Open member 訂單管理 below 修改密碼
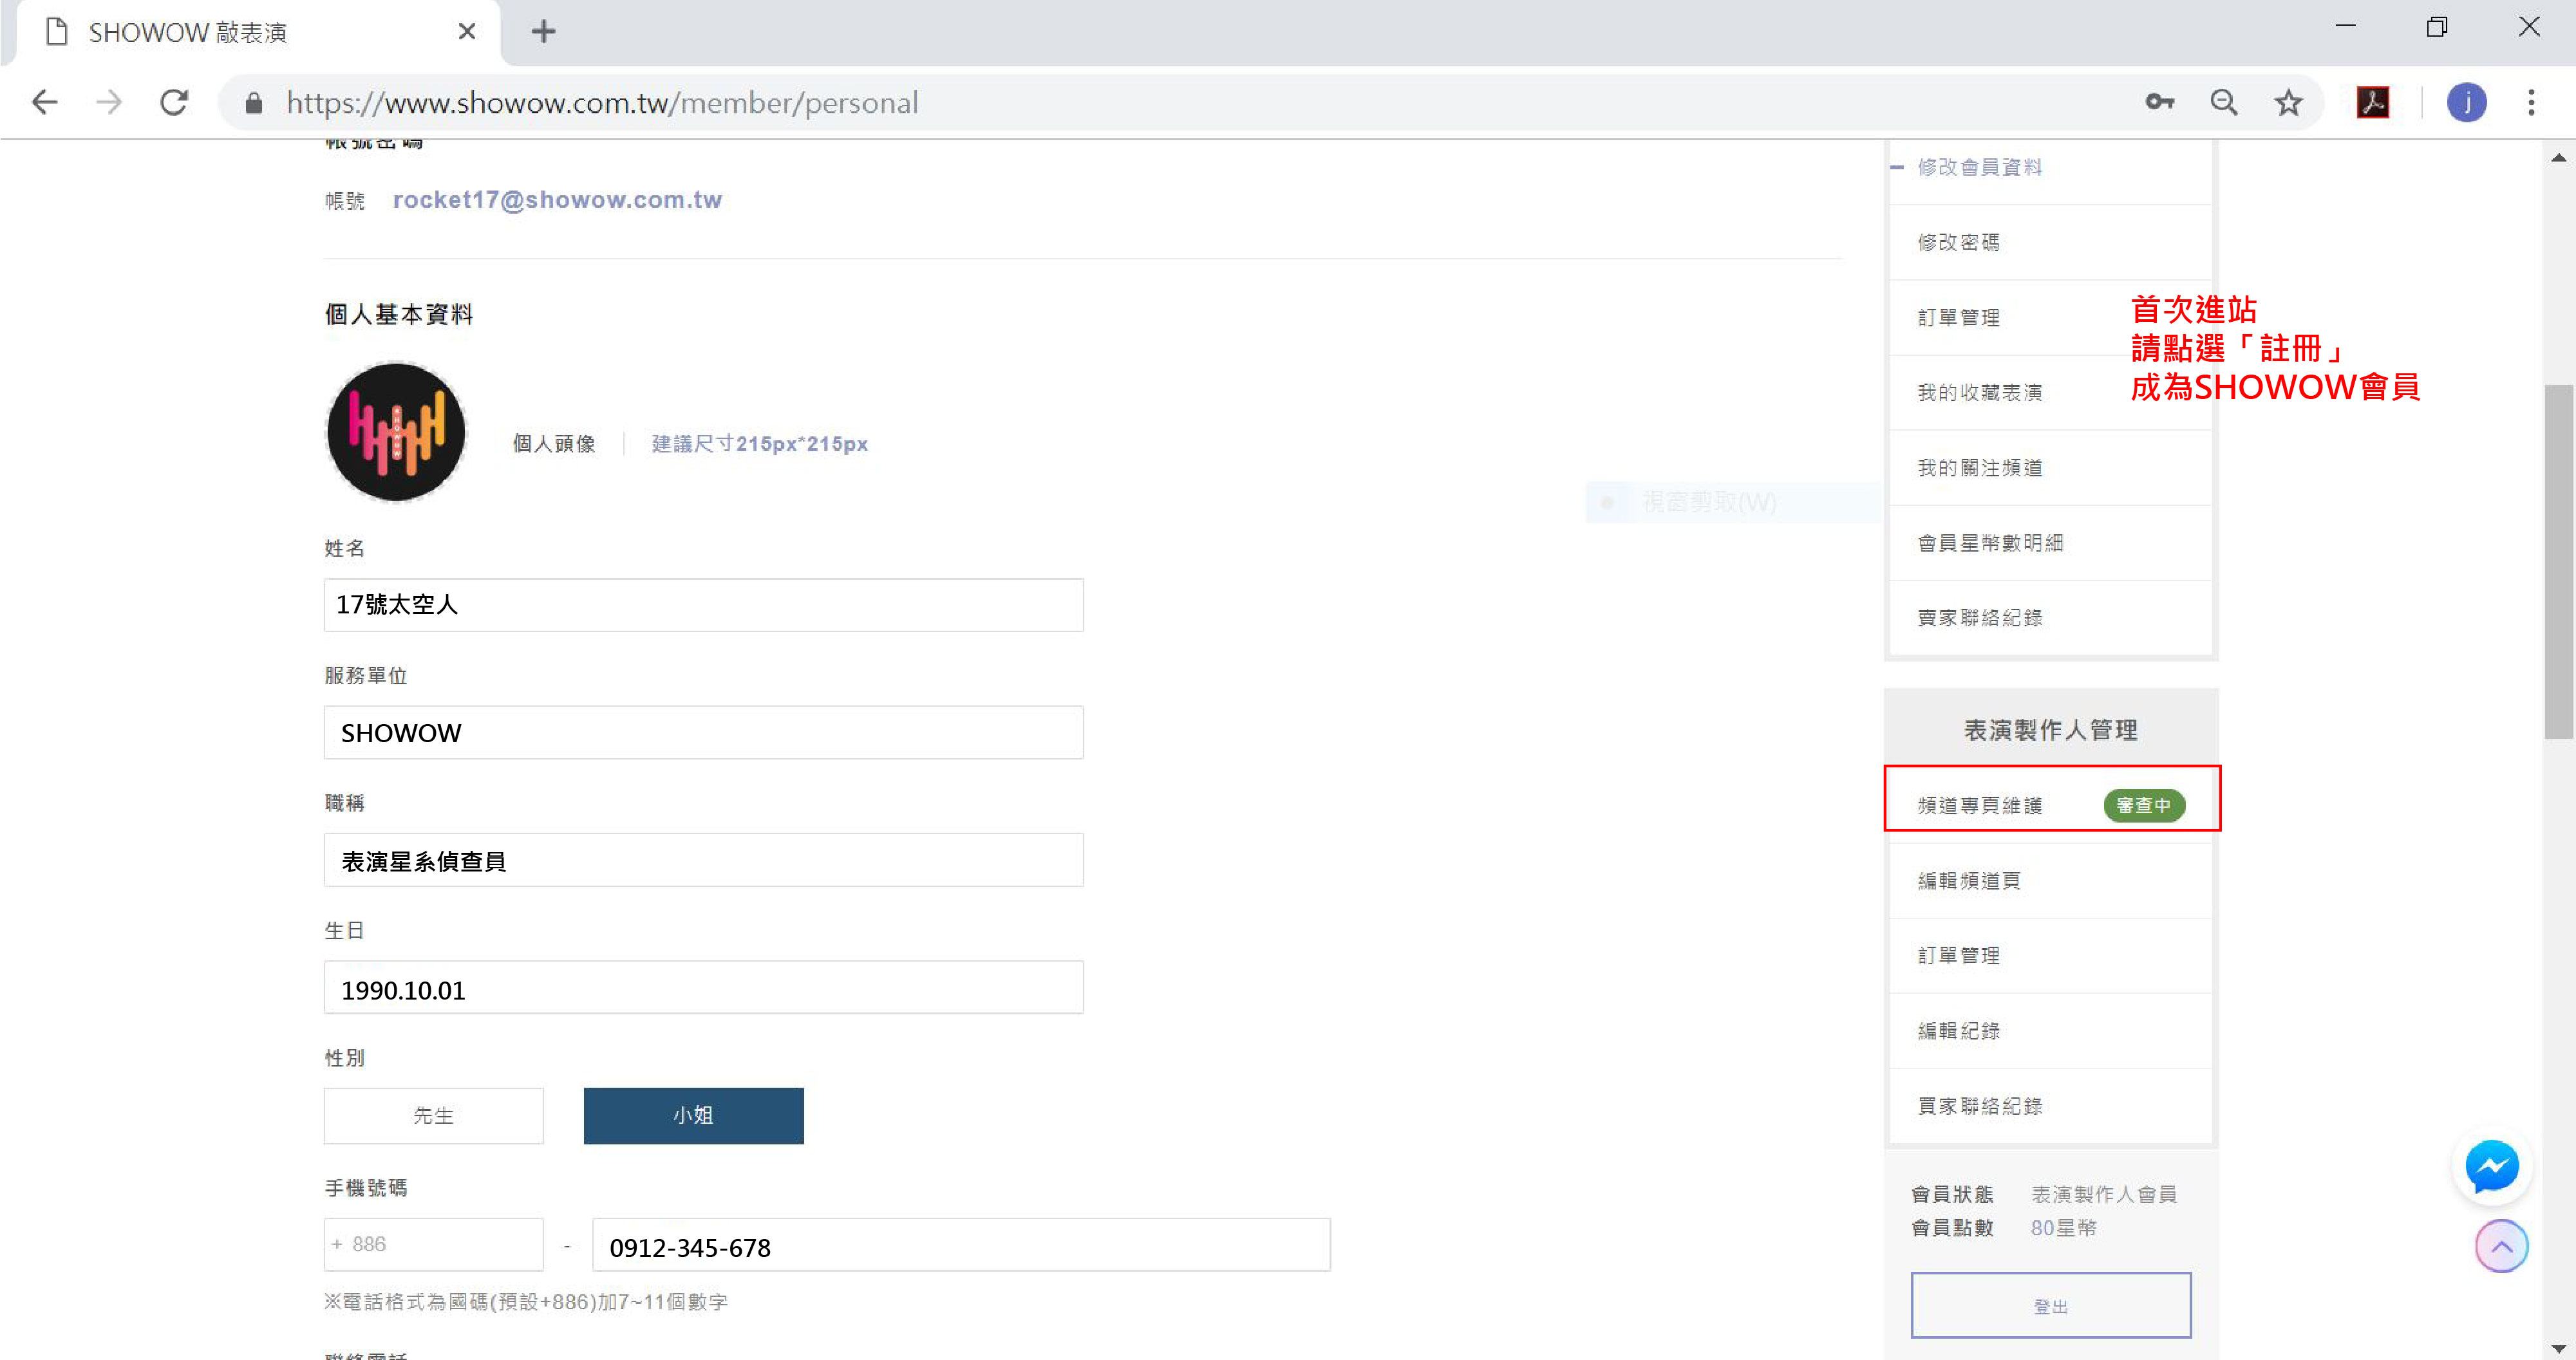Screen dimensions: 2576x1360 pyautogui.click(x=1959, y=318)
